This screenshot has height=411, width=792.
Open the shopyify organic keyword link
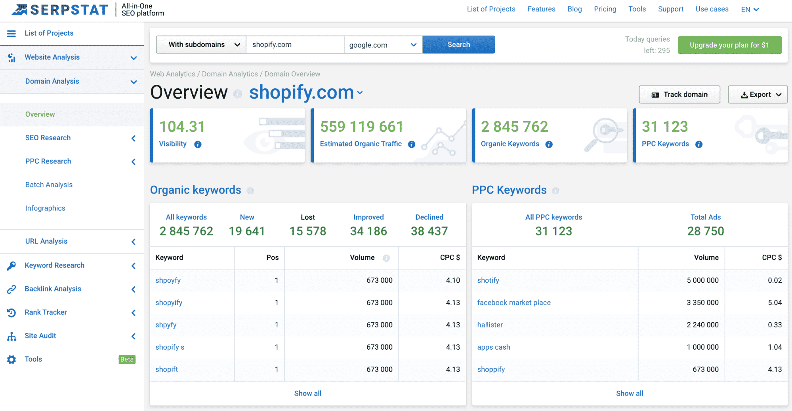tap(169, 303)
